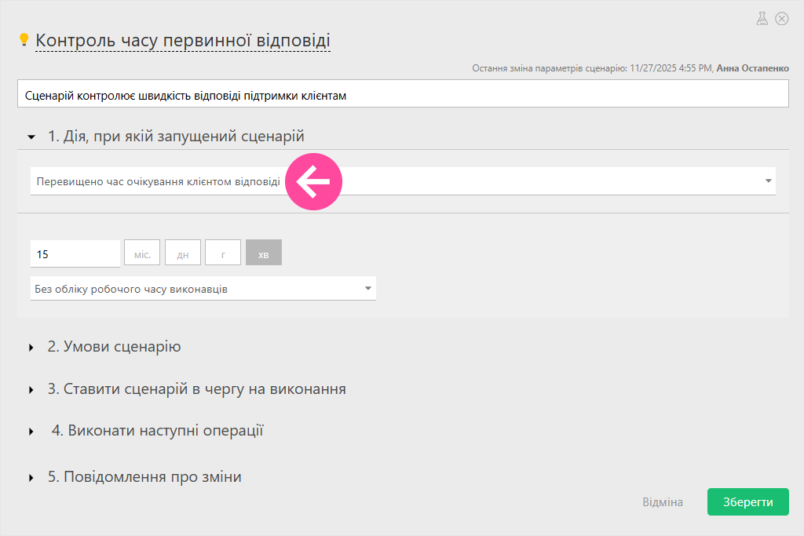The width and height of the screenshot is (804, 536).
Task: Open 'Без обліку робочого часу виконавців' dropdown
Action: [203, 289]
